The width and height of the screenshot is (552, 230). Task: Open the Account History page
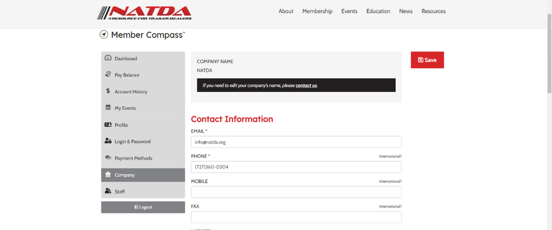143,92
